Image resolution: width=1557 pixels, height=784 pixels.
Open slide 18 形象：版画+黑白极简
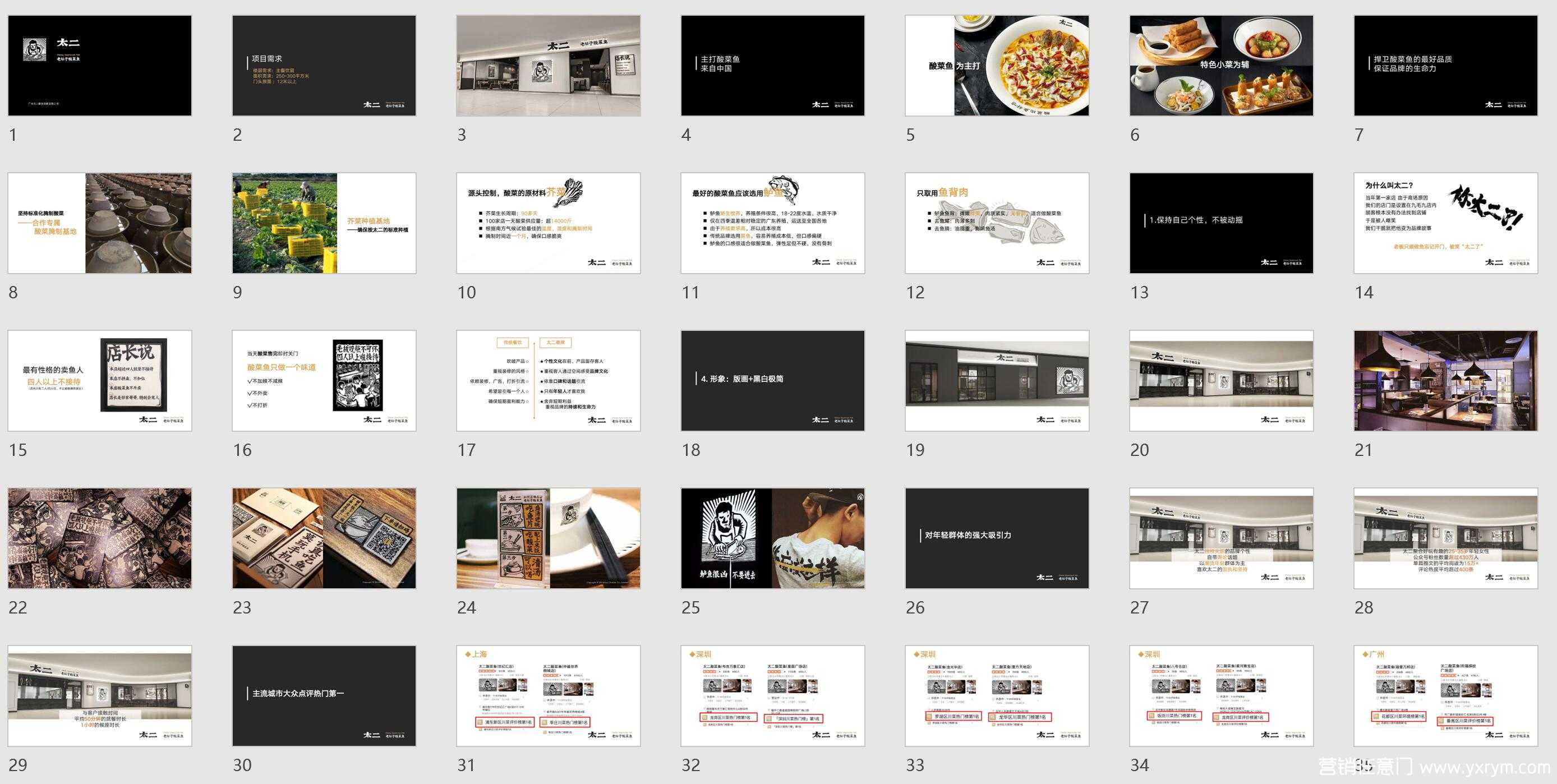(772, 381)
